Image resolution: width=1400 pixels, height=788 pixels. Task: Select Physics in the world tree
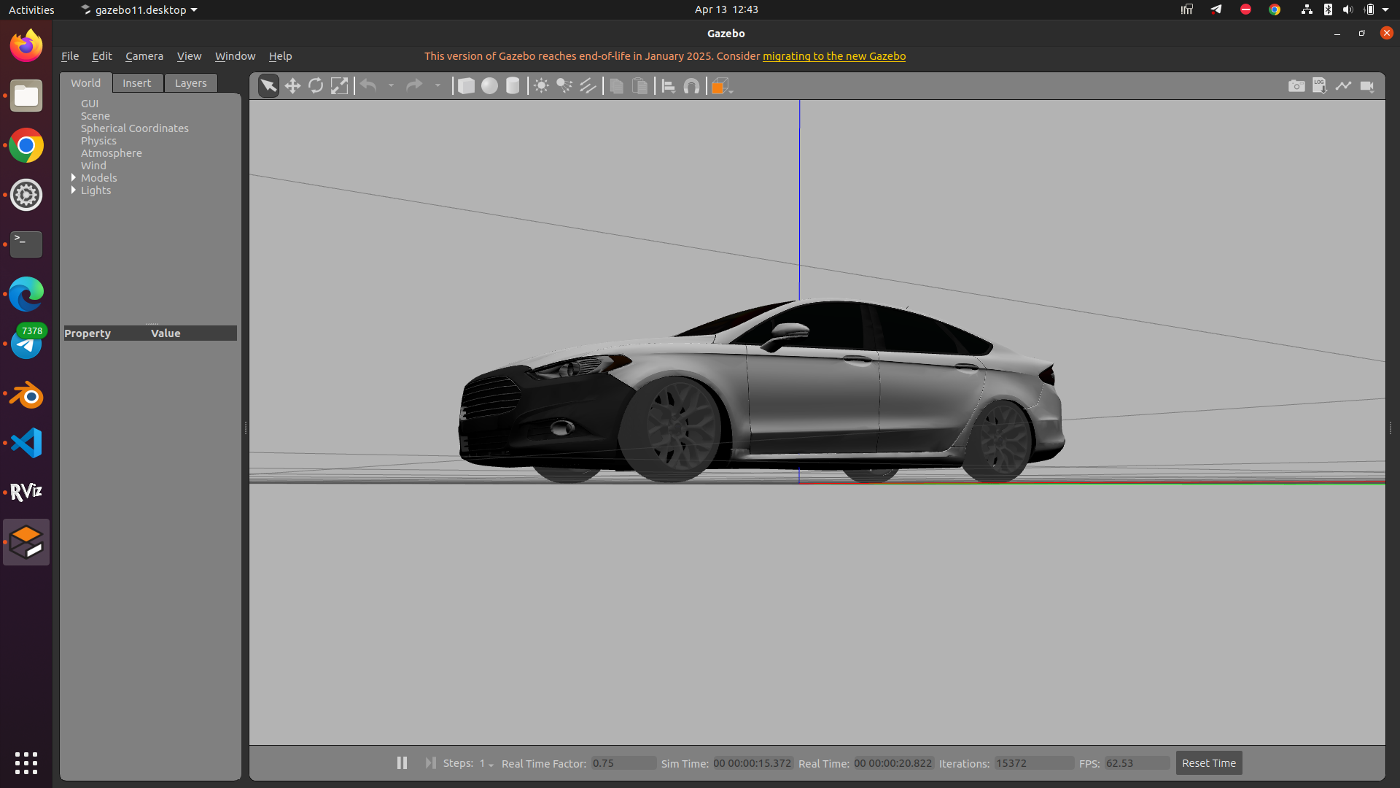click(x=98, y=141)
